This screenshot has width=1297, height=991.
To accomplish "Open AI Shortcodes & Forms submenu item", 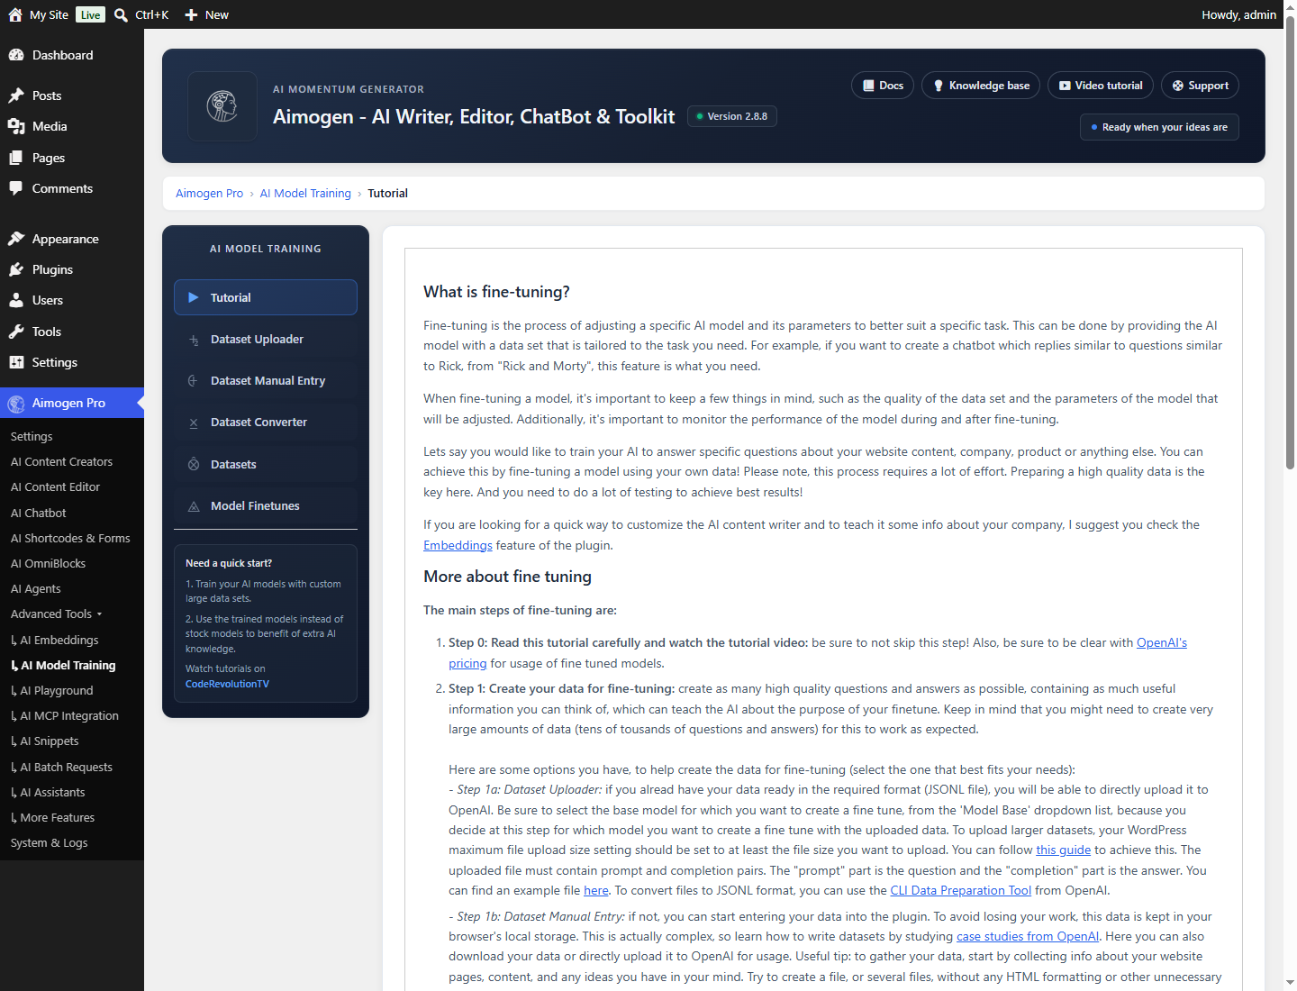I will click(x=72, y=539).
